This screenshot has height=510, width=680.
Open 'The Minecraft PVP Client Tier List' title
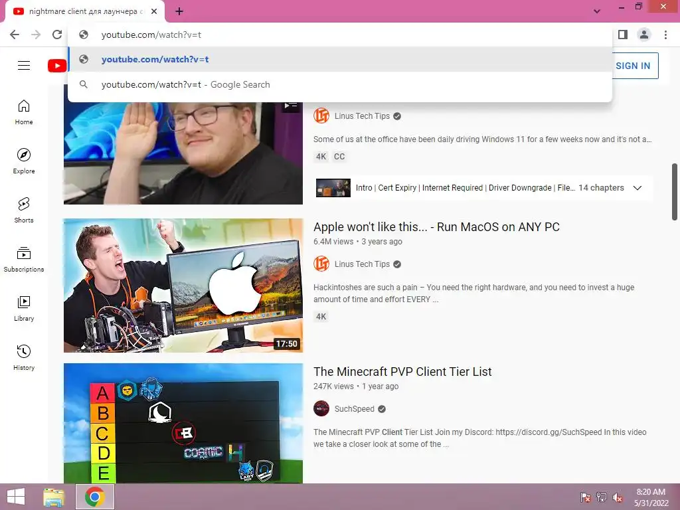pyautogui.click(x=402, y=372)
